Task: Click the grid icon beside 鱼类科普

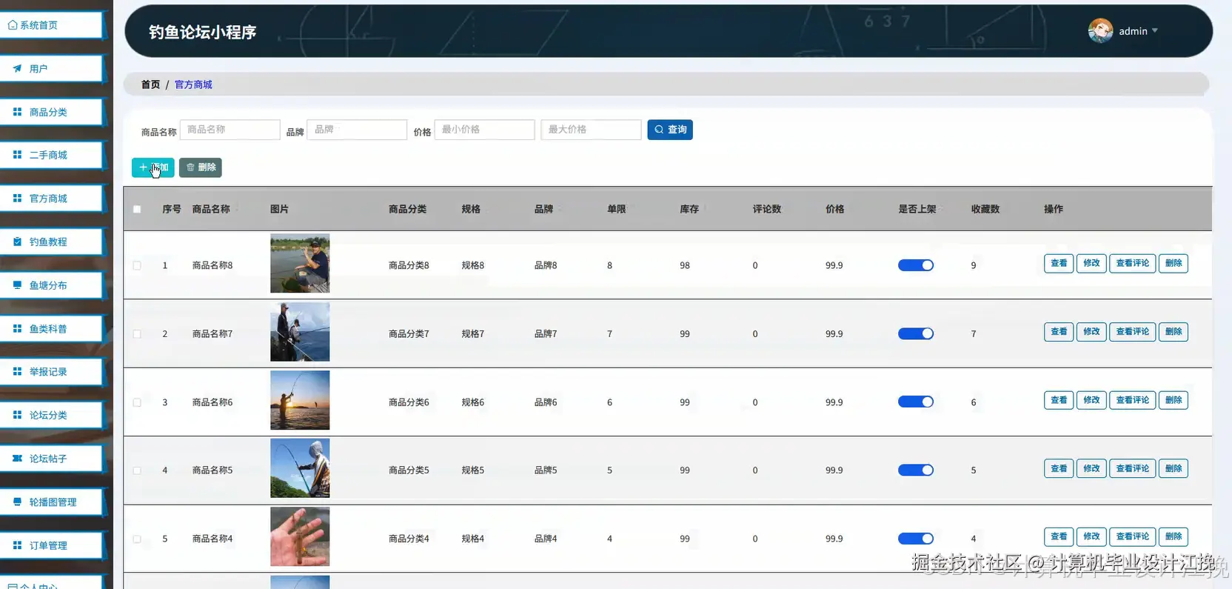Action: click(x=17, y=328)
